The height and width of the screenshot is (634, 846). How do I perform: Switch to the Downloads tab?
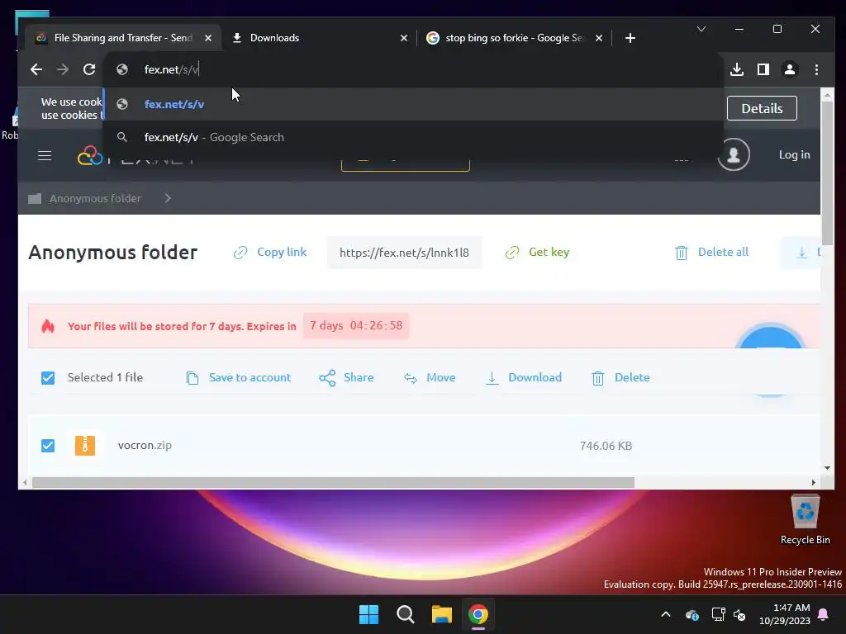[320, 38]
